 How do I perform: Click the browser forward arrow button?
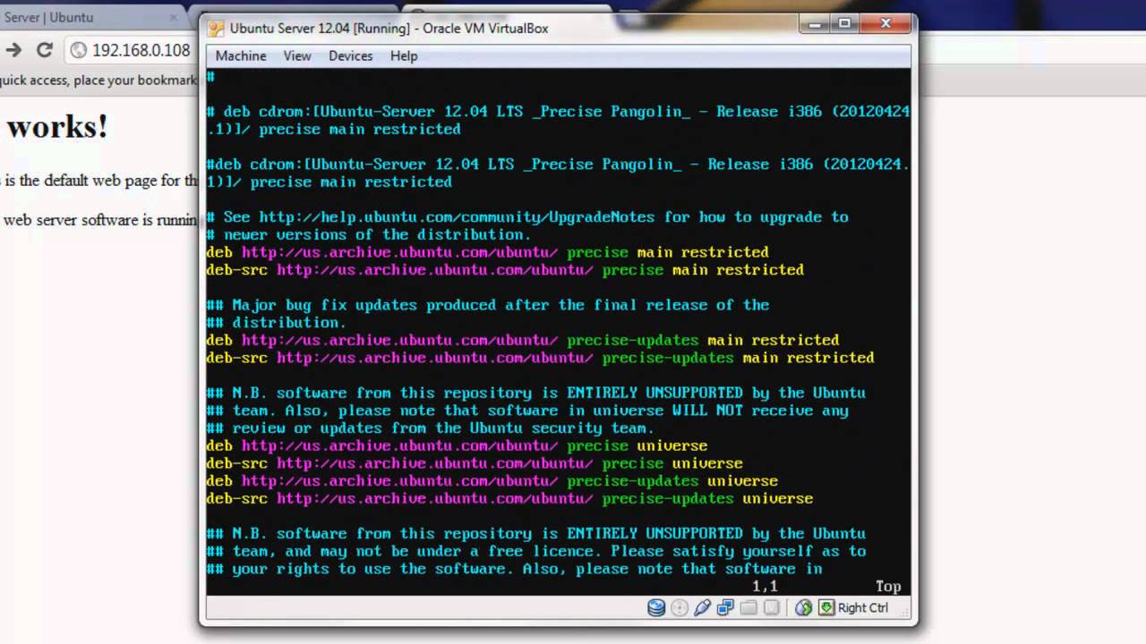click(13, 50)
